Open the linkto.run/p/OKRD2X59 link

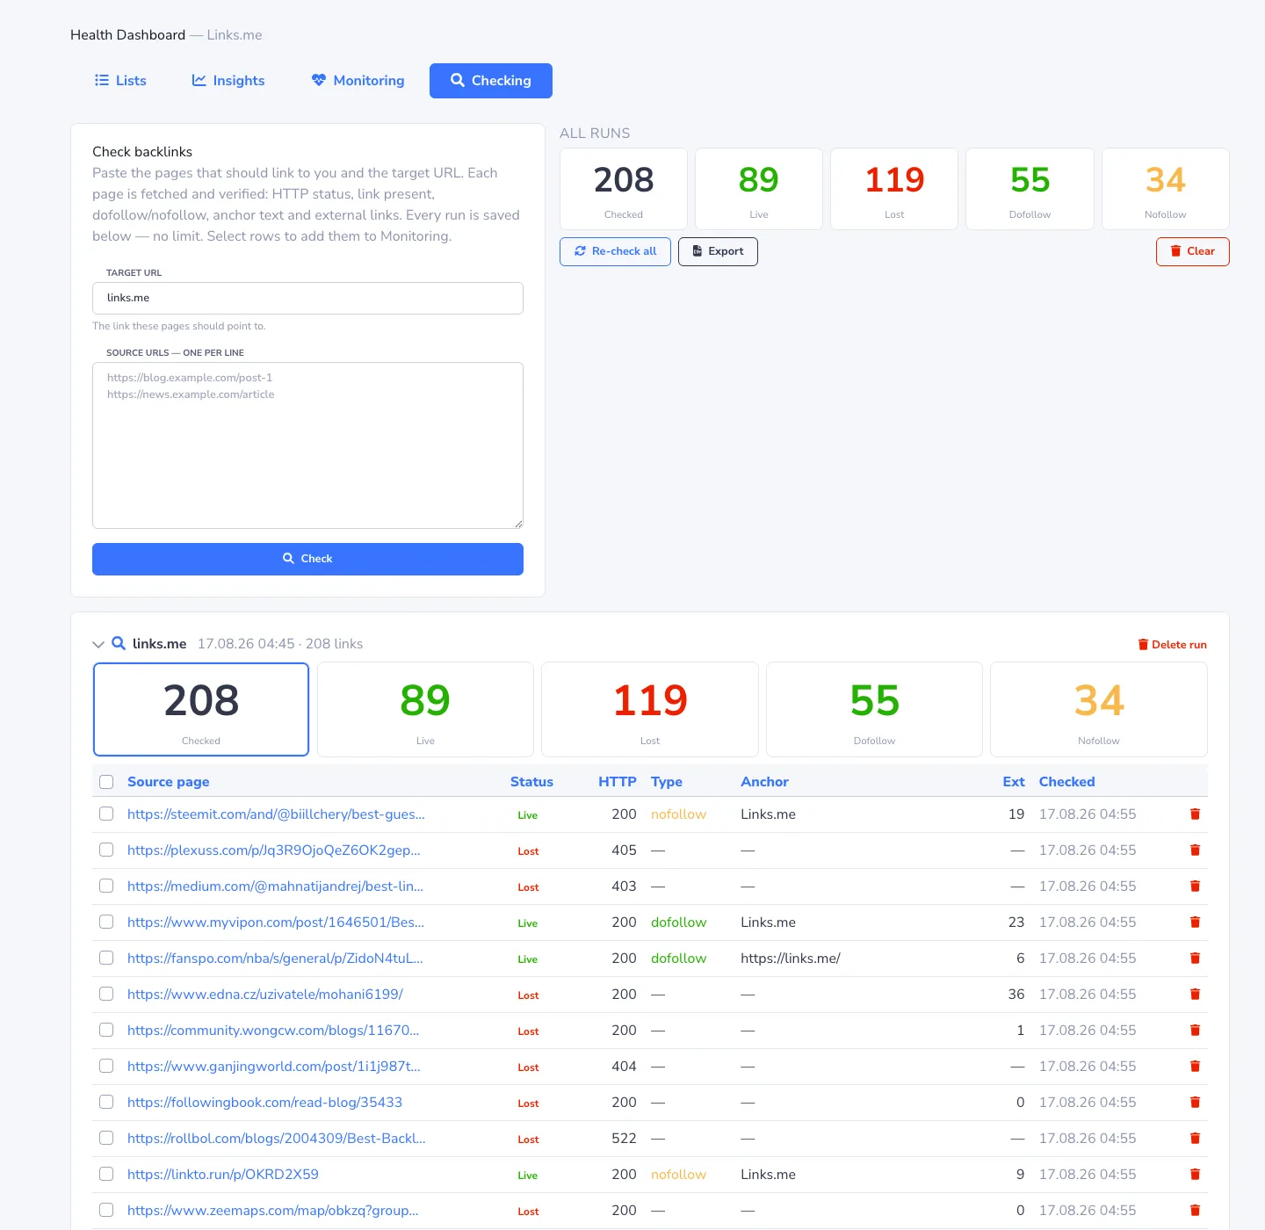tap(223, 1175)
